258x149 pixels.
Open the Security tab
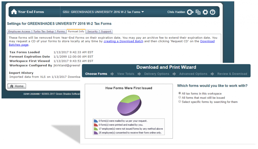coord(92,31)
